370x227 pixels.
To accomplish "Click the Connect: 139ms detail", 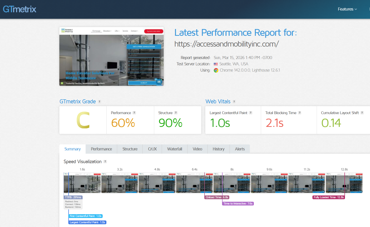I will click(x=73, y=204).
